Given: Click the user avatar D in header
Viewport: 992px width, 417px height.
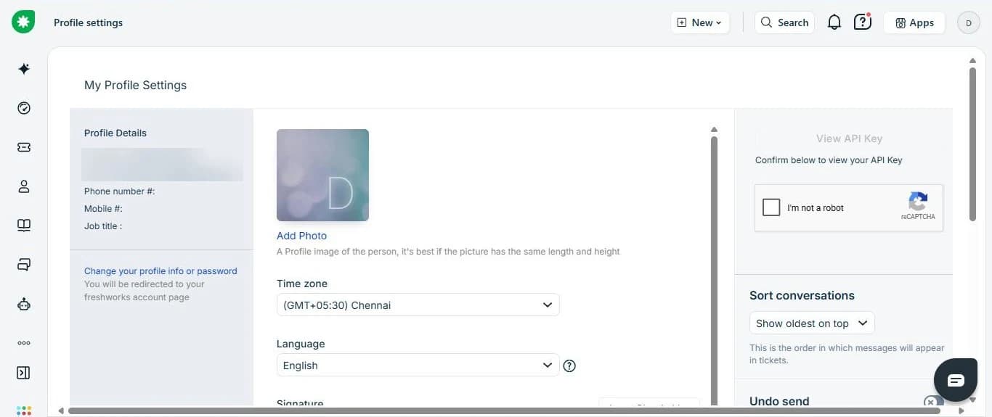Looking at the screenshot, I should point(968,22).
